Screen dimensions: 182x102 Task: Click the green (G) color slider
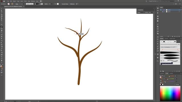(169, 79)
